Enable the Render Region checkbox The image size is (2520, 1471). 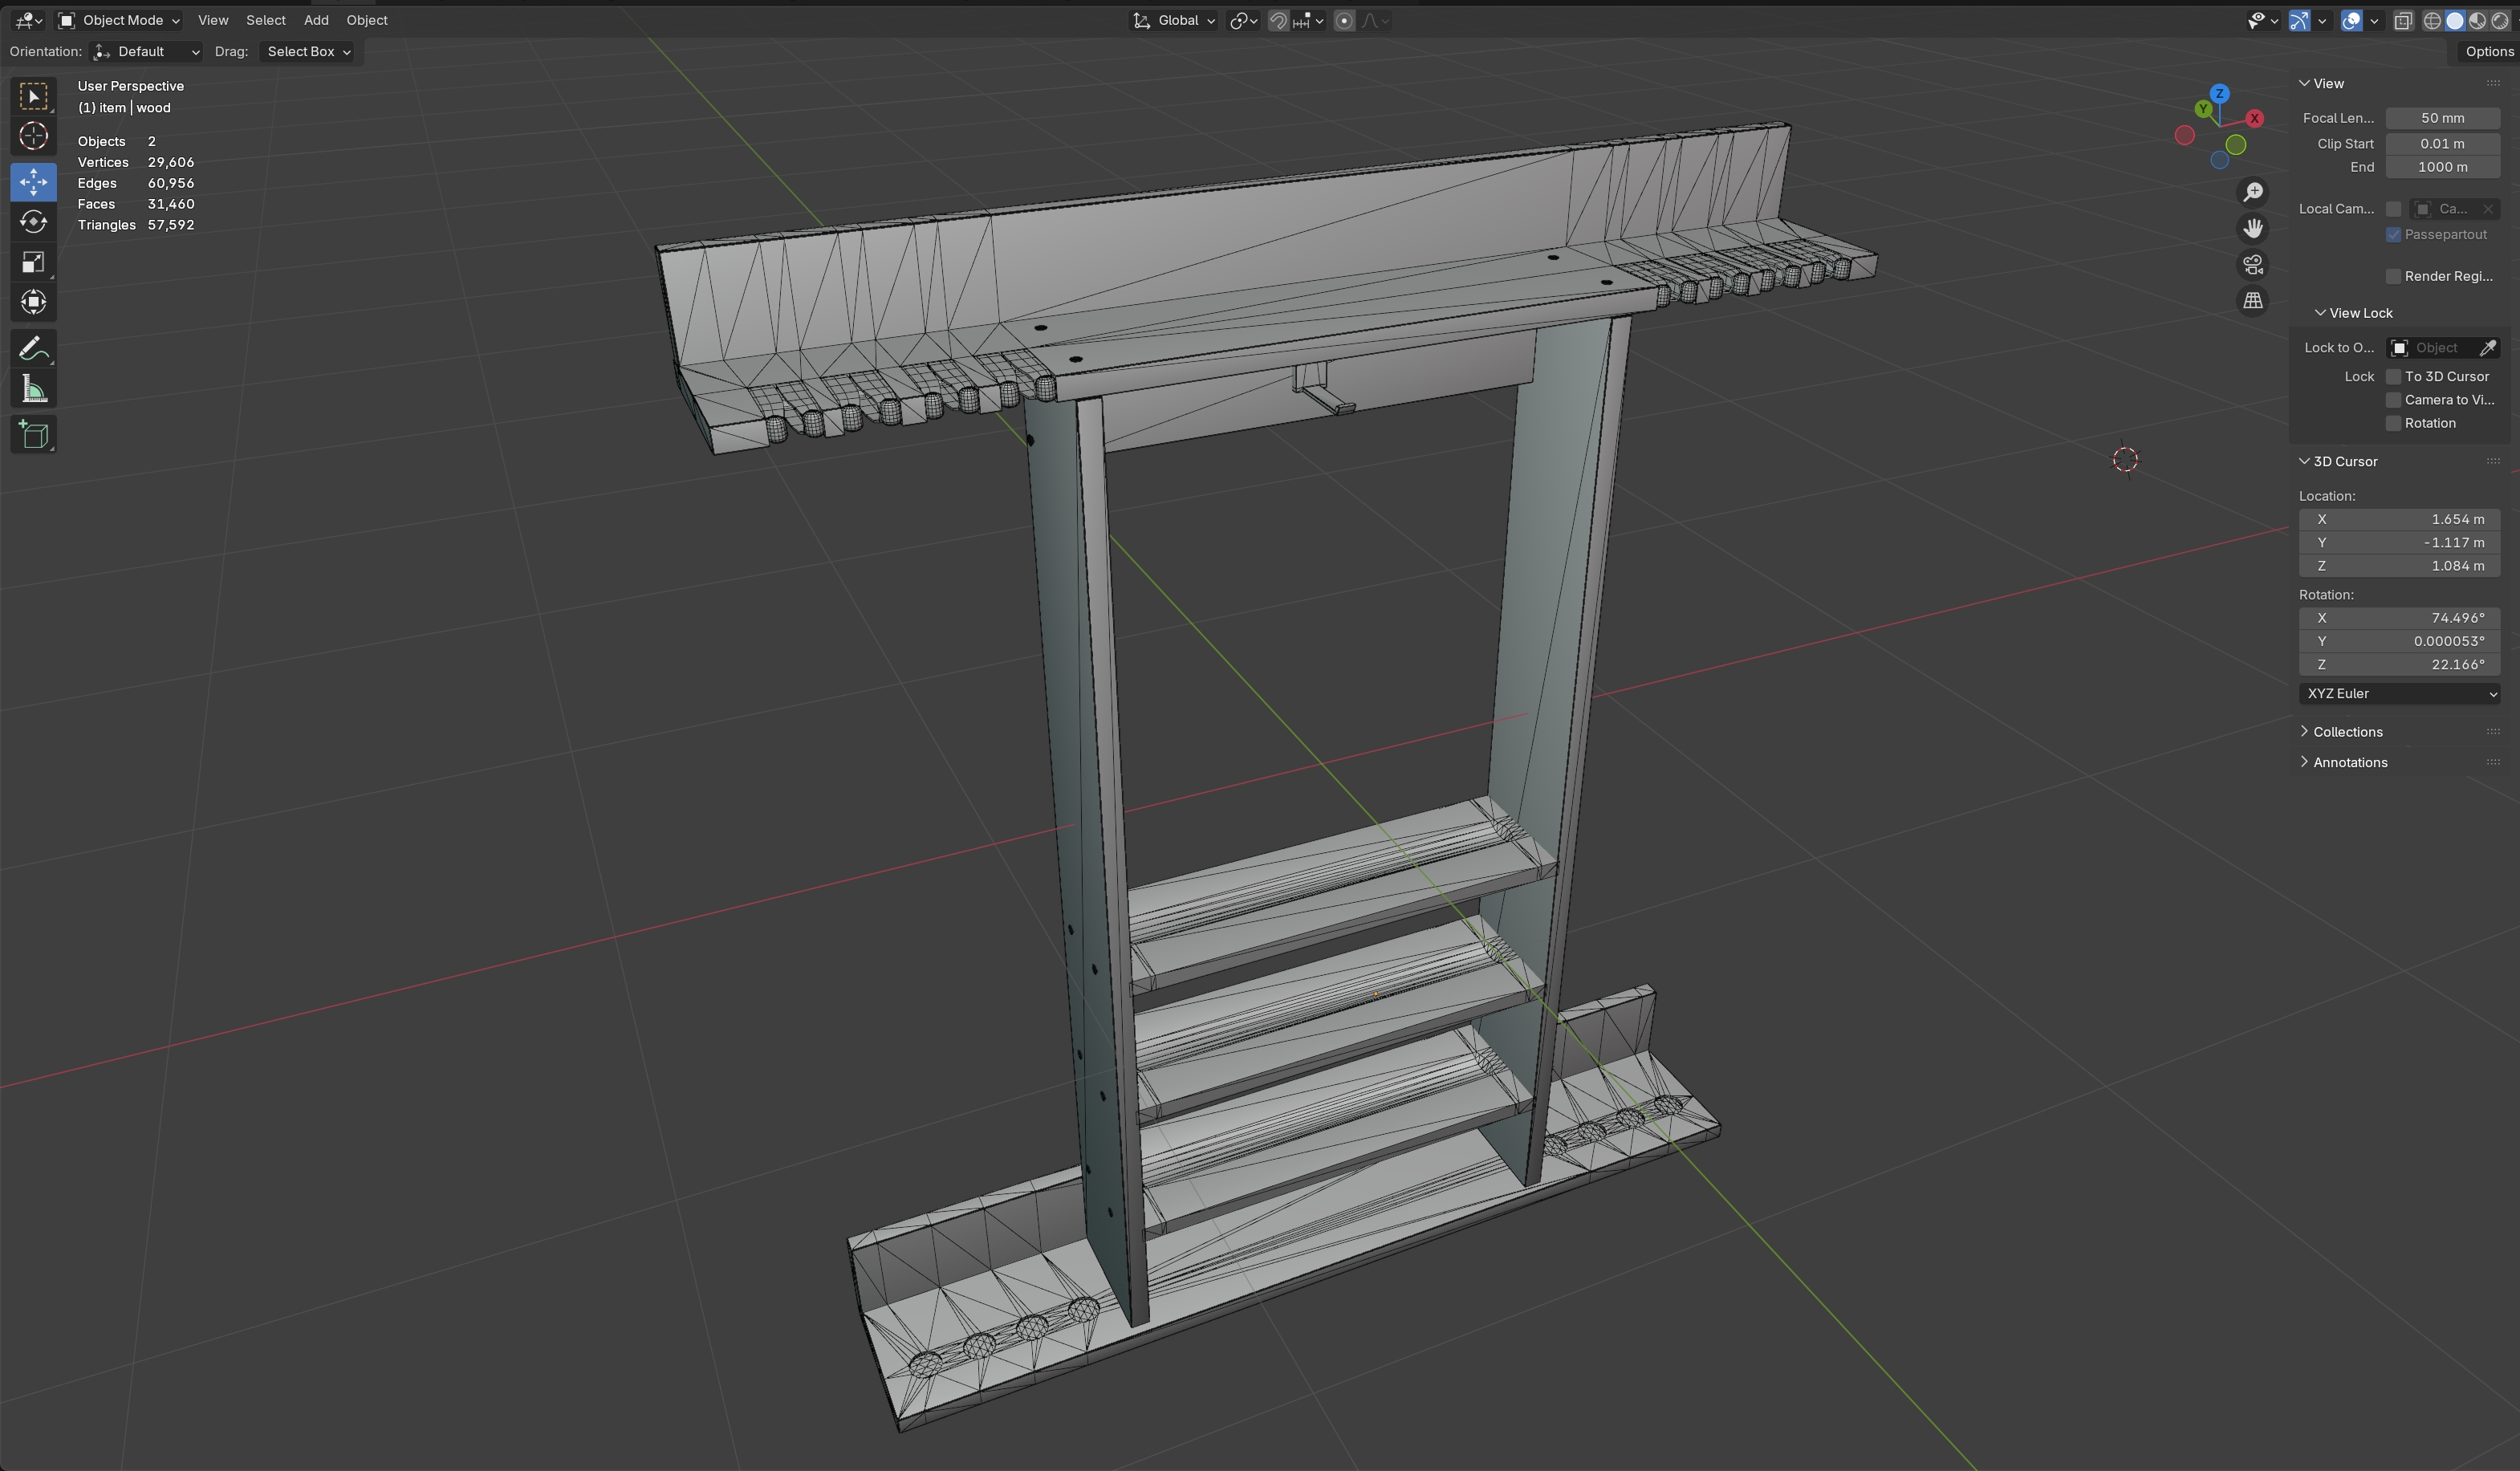point(2393,276)
